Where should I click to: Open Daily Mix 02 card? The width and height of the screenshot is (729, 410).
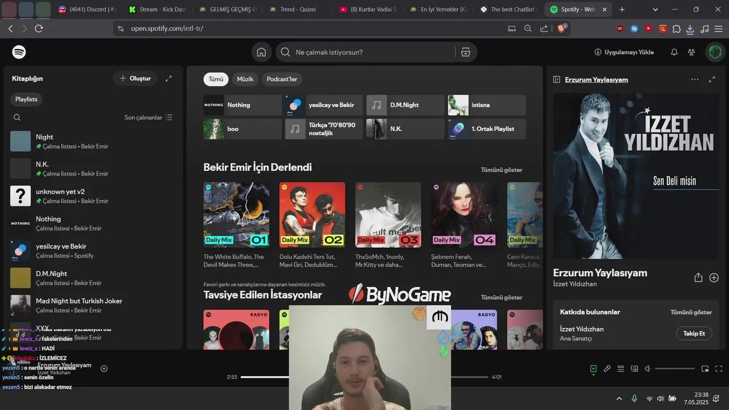312,225
